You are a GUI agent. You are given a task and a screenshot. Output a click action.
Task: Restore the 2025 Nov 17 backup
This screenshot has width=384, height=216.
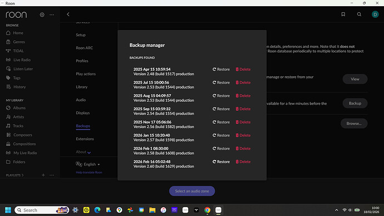click(x=221, y=122)
